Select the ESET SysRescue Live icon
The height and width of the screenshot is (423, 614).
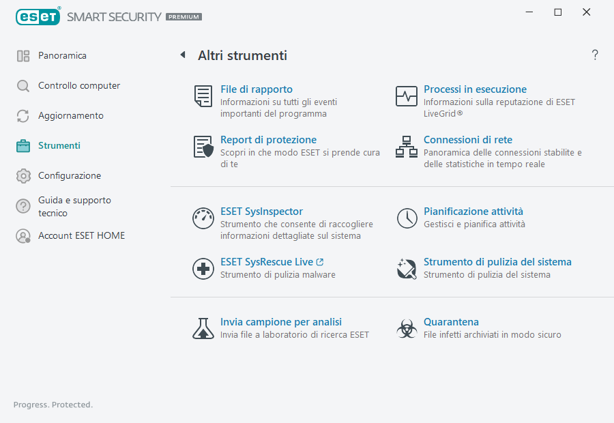point(203,268)
